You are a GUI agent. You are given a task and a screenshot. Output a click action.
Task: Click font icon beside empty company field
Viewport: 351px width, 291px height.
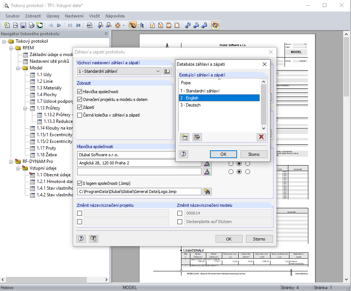click(207, 172)
